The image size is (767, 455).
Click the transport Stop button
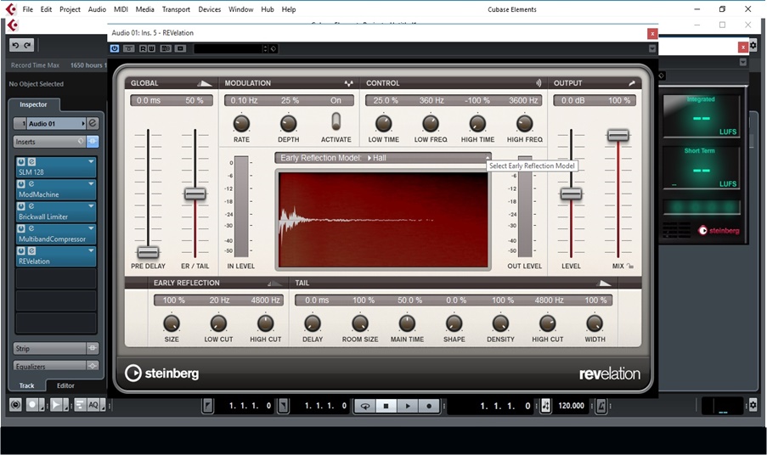pos(386,406)
